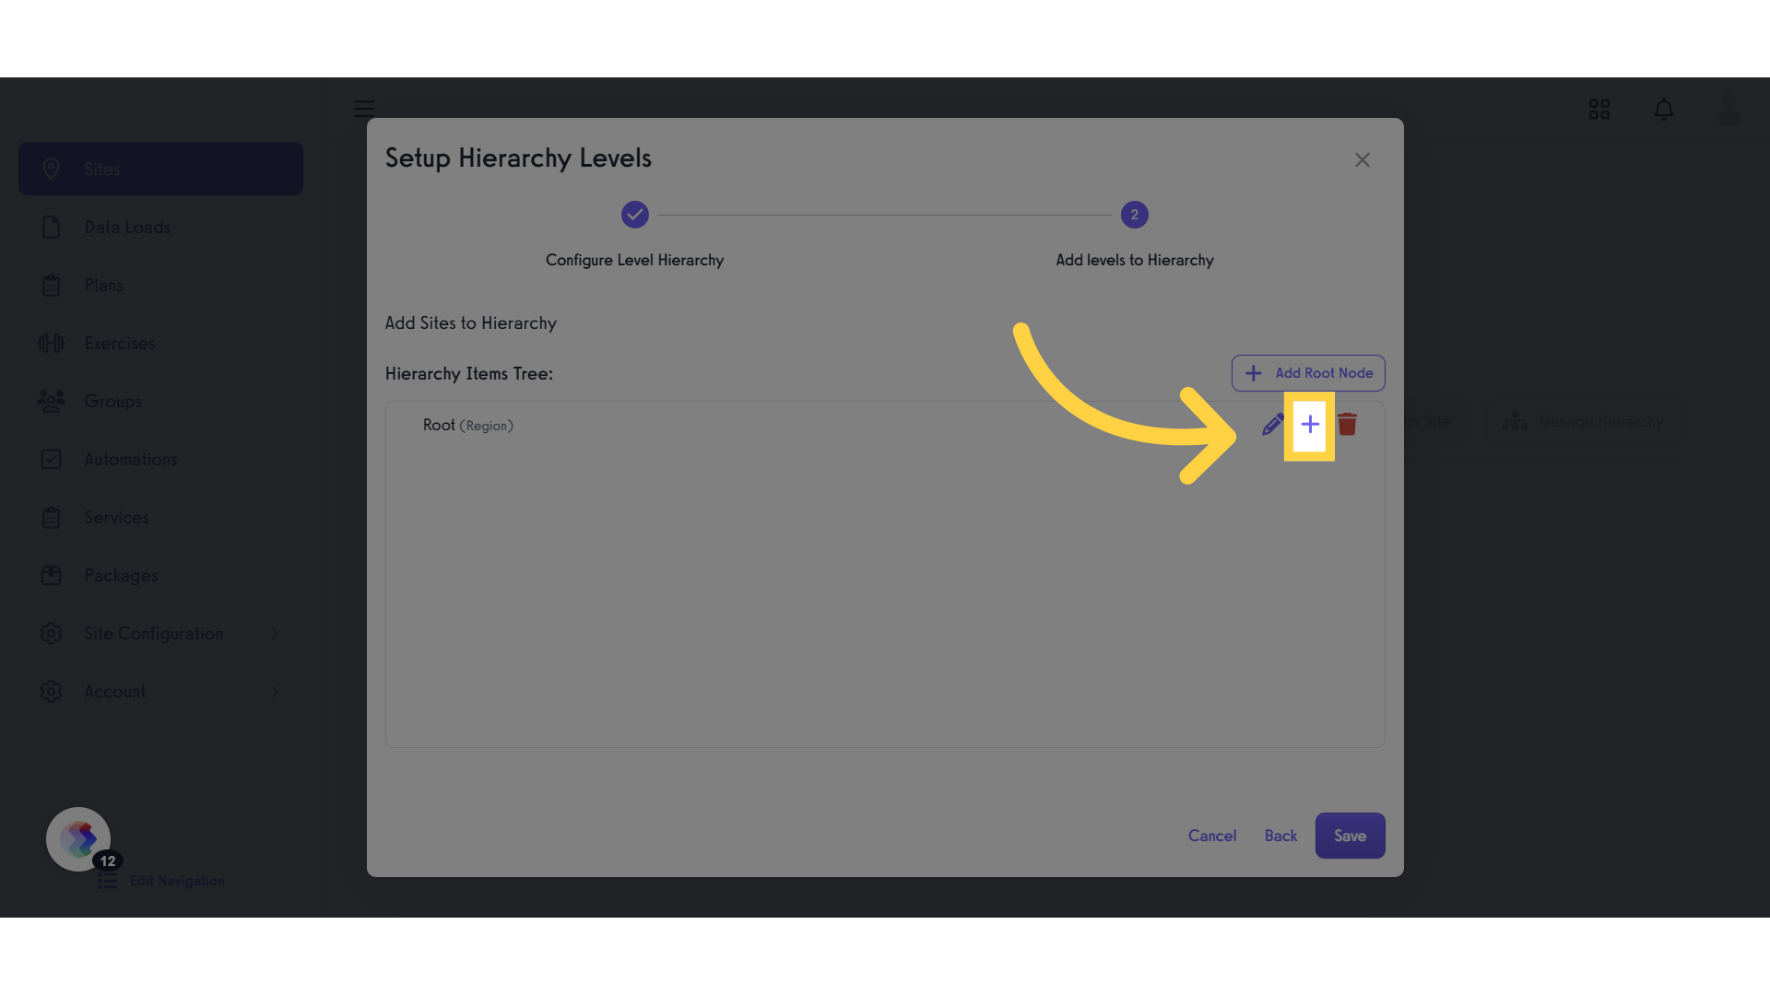Save the hierarchy levels

pos(1350,836)
